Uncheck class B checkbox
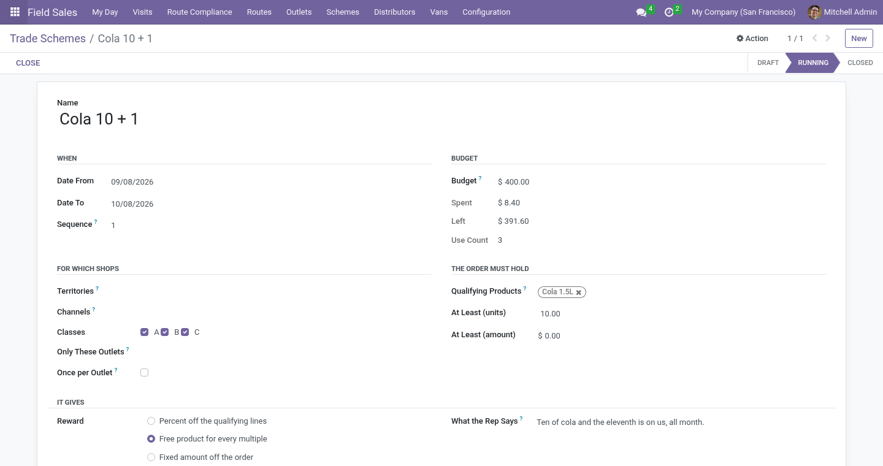The image size is (883, 466). 165,332
